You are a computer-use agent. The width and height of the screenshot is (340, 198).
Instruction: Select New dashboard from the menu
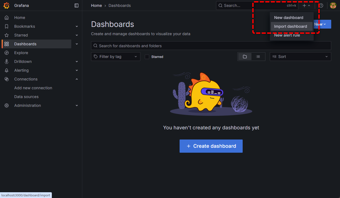pos(292,18)
